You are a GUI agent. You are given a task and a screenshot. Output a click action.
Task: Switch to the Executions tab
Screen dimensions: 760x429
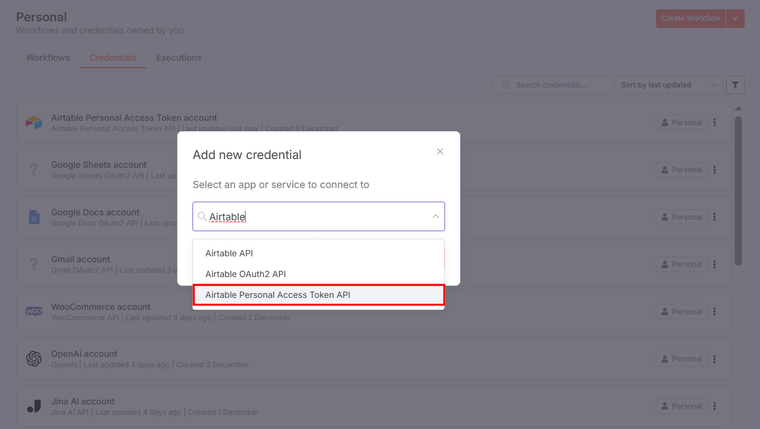click(179, 57)
